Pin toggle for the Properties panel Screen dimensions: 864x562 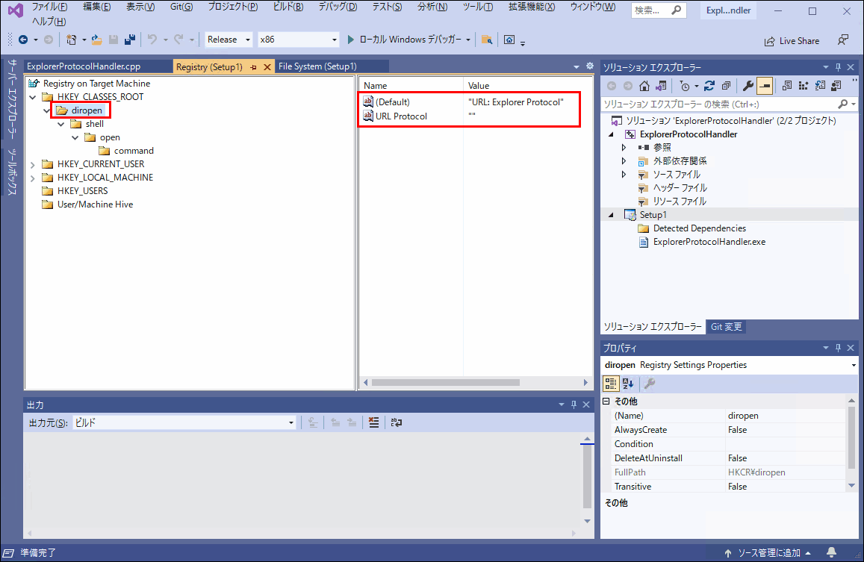point(838,348)
